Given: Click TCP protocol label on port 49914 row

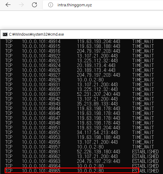Looking at the screenshot, I should coord(9,41).
